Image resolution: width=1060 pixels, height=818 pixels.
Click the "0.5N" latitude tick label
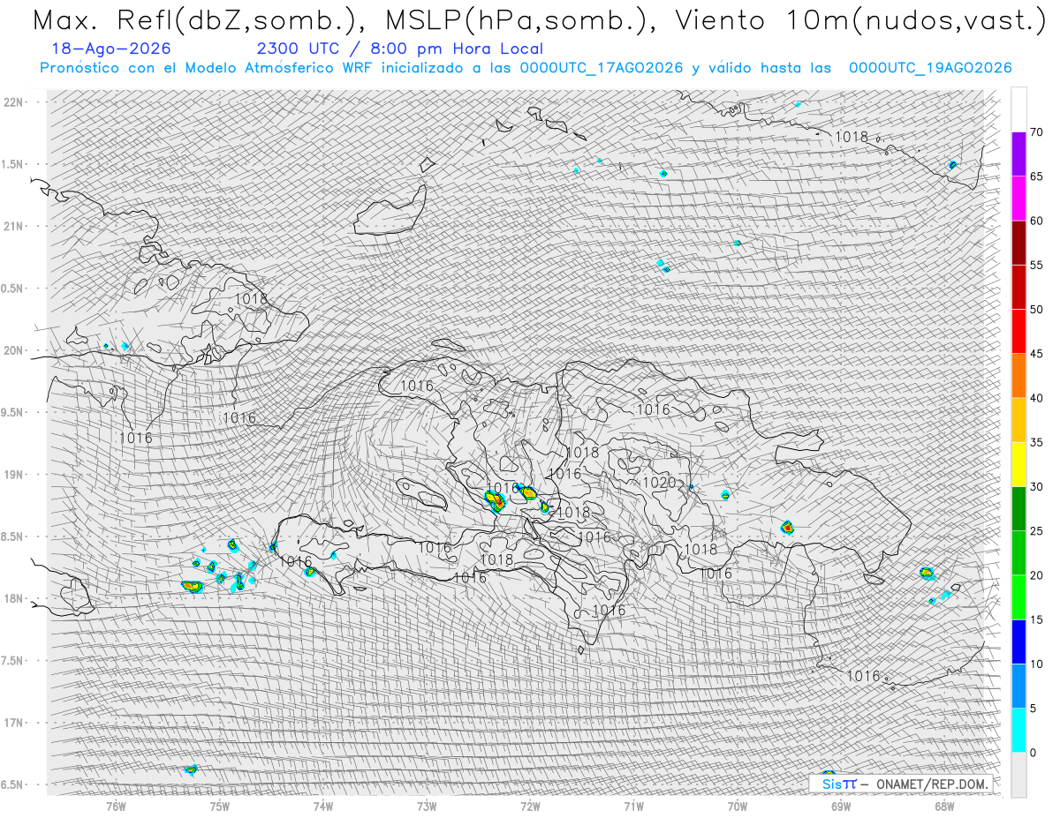(13, 289)
